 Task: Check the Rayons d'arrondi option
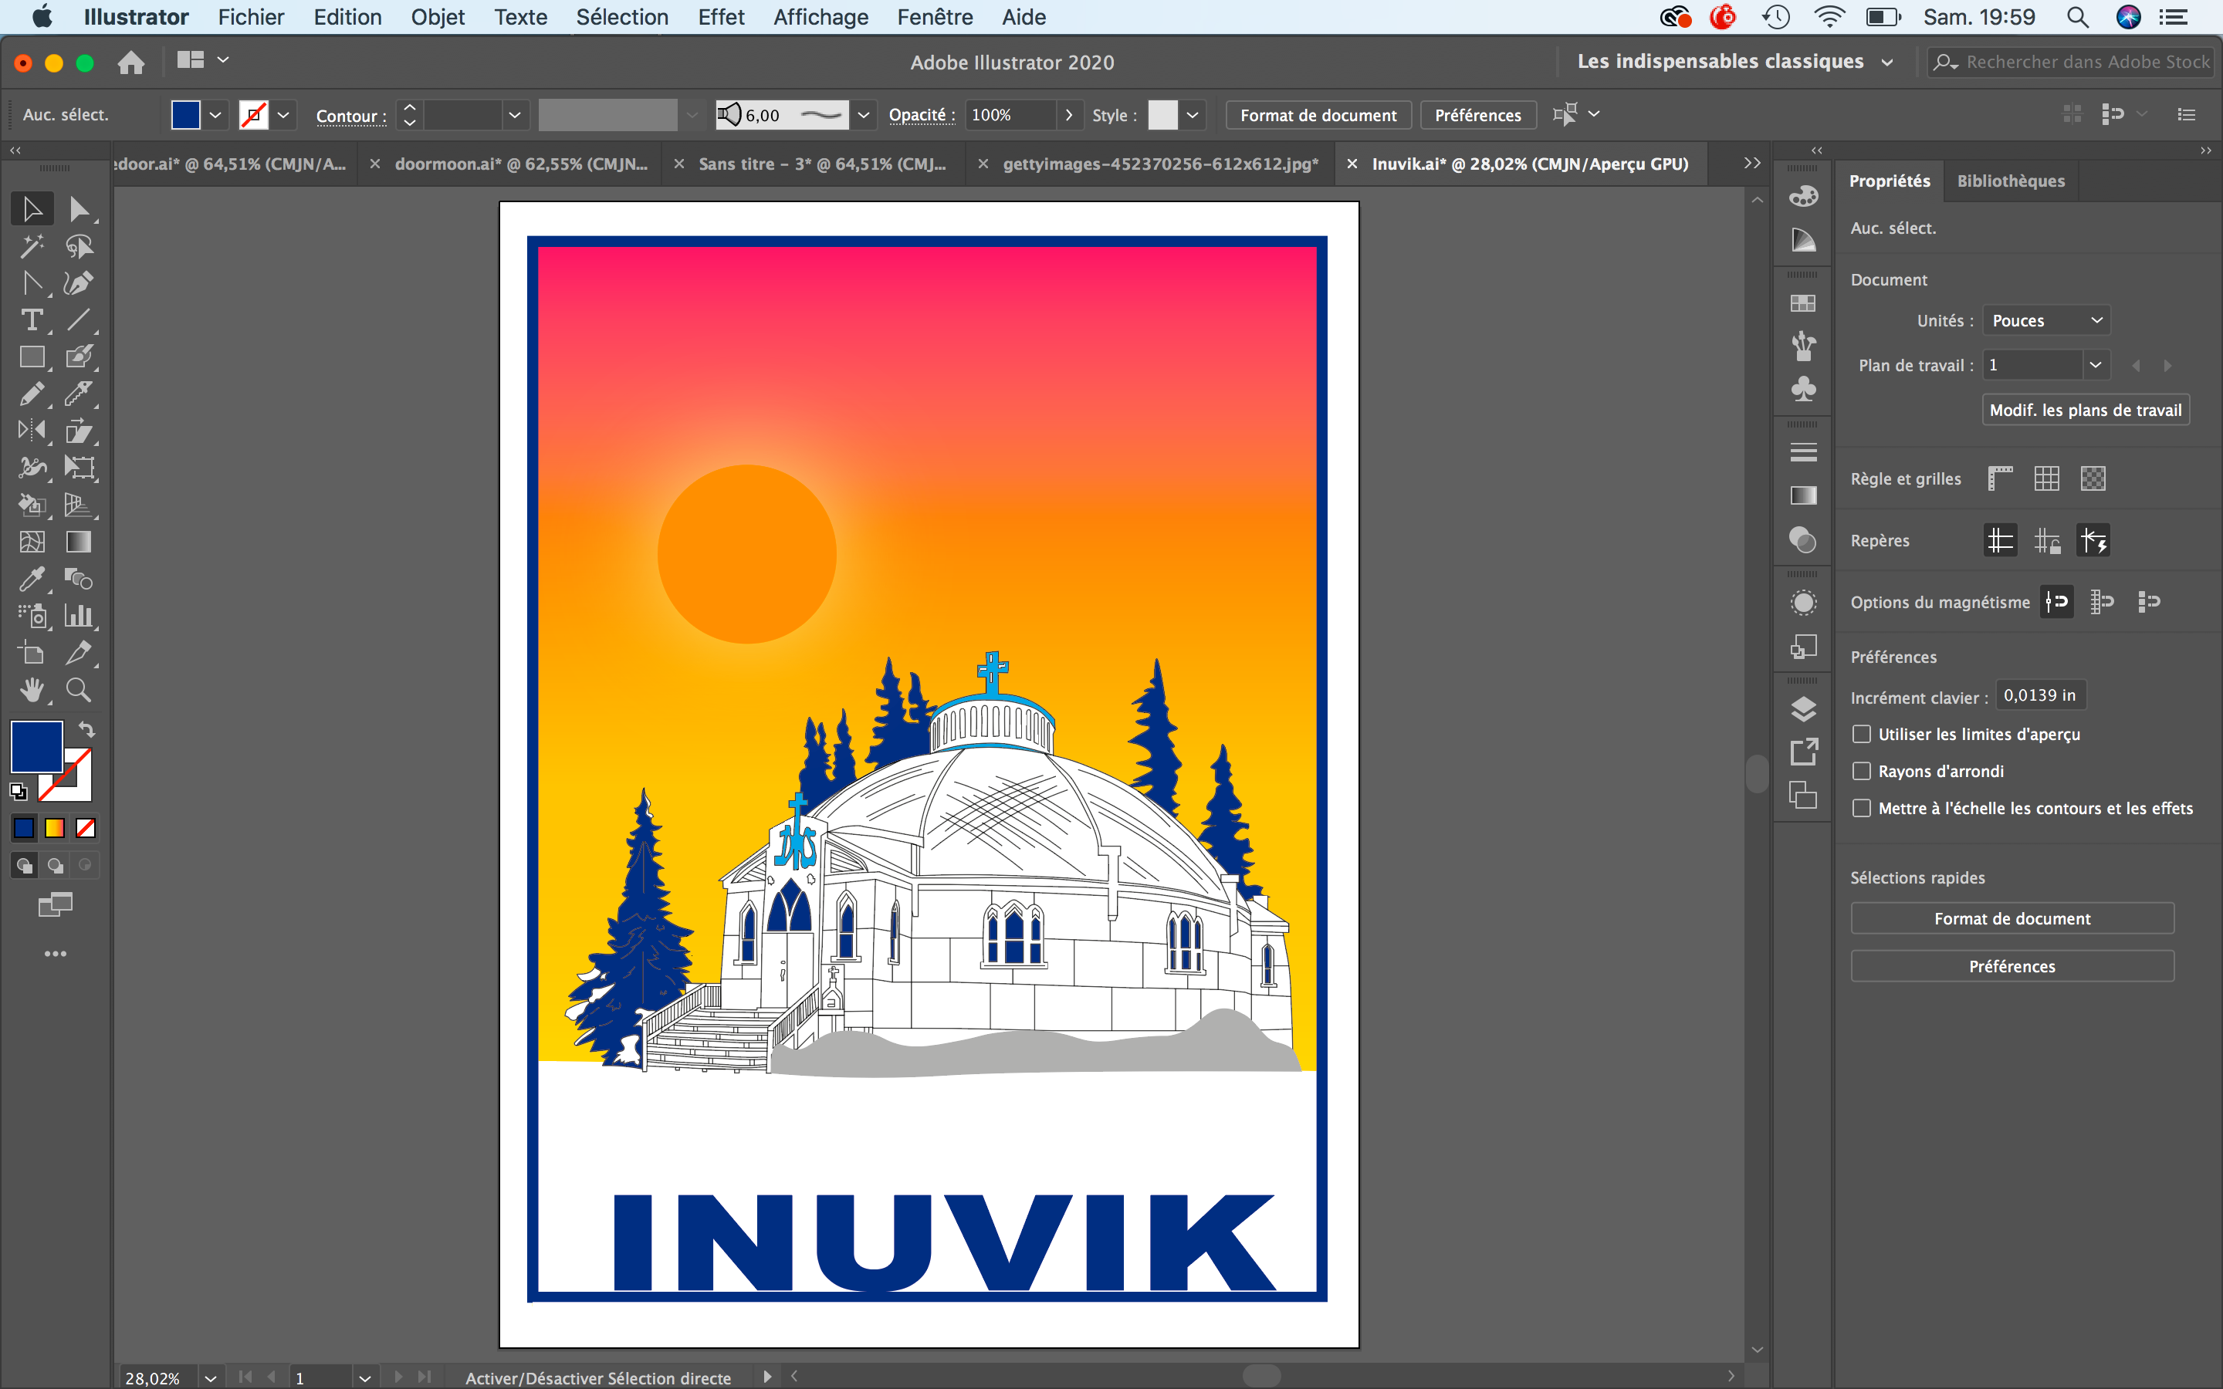coord(1861,771)
